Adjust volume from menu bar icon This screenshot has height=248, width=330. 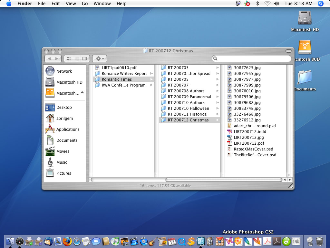pyautogui.click(x=276, y=4)
